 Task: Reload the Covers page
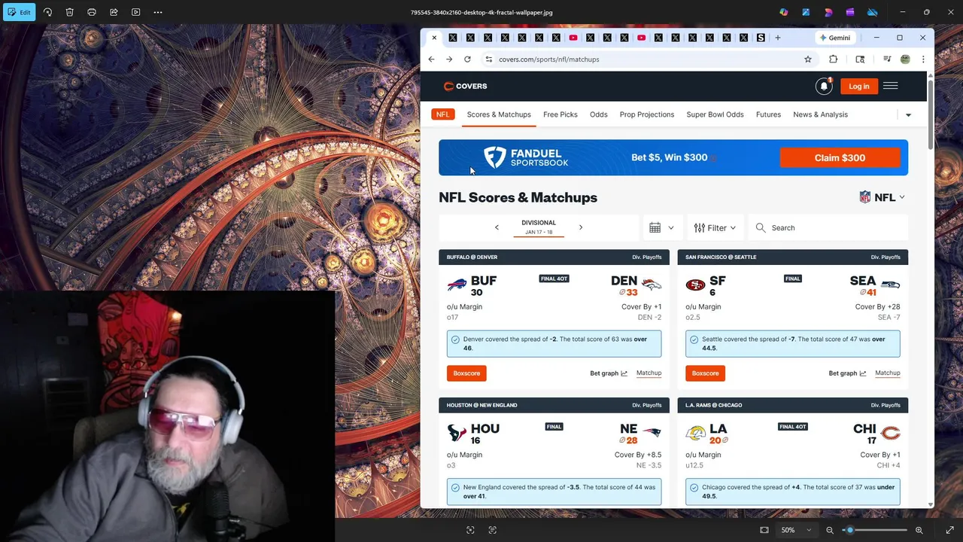(x=467, y=59)
